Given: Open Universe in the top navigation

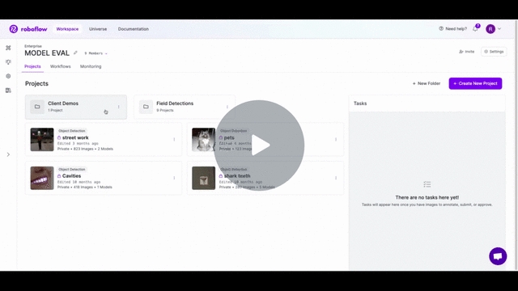Looking at the screenshot, I should [x=98, y=29].
